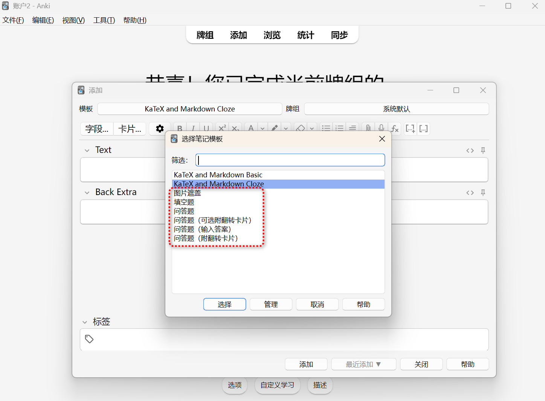This screenshot has width=545, height=401.
Task: Click the eraser remove-formatting icon
Action: click(x=301, y=128)
